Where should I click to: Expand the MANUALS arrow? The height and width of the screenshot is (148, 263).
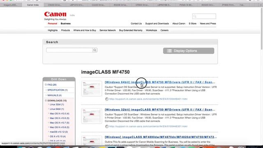click(46, 95)
